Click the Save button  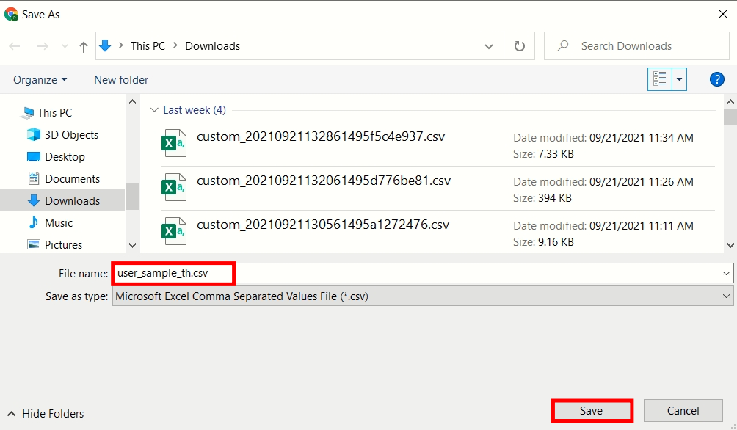(592, 411)
